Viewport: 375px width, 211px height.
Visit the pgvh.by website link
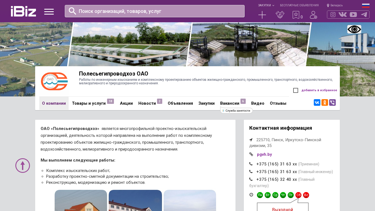click(264, 154)
